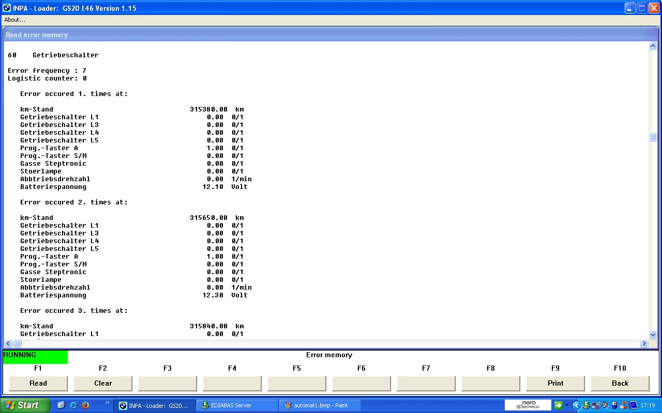Click the F1 key label
Image resolution: width=662 pixels, height=413 pixels.
pyautogui.click(x=38, y=368)
